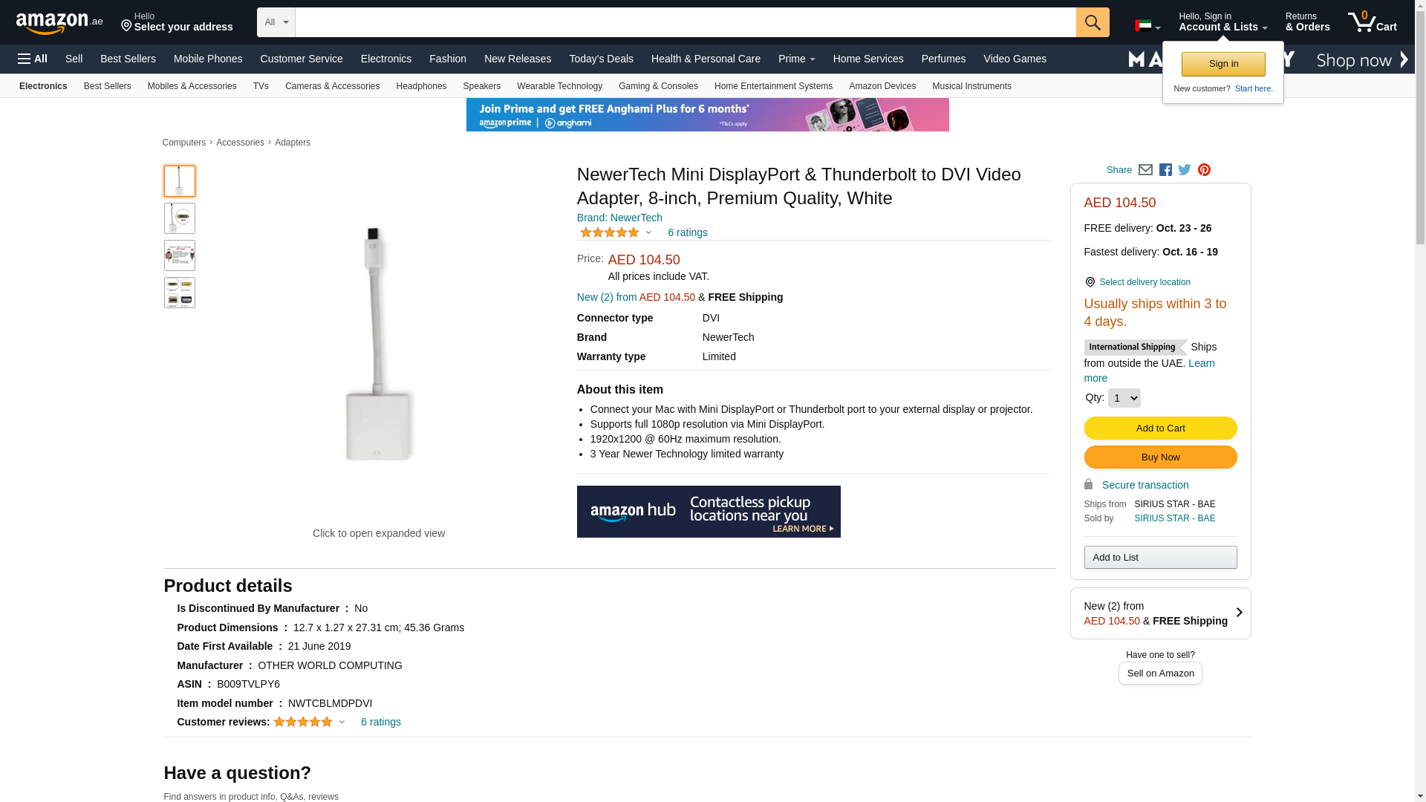Share product on Pinterest

[1204, 170]
